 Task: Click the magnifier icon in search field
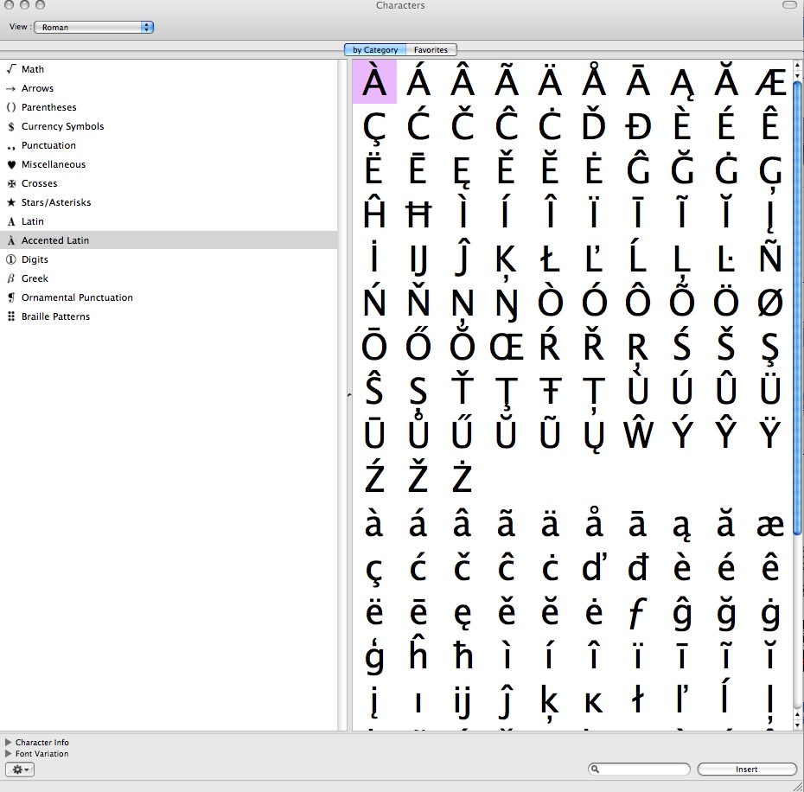(x=597, y=770)
